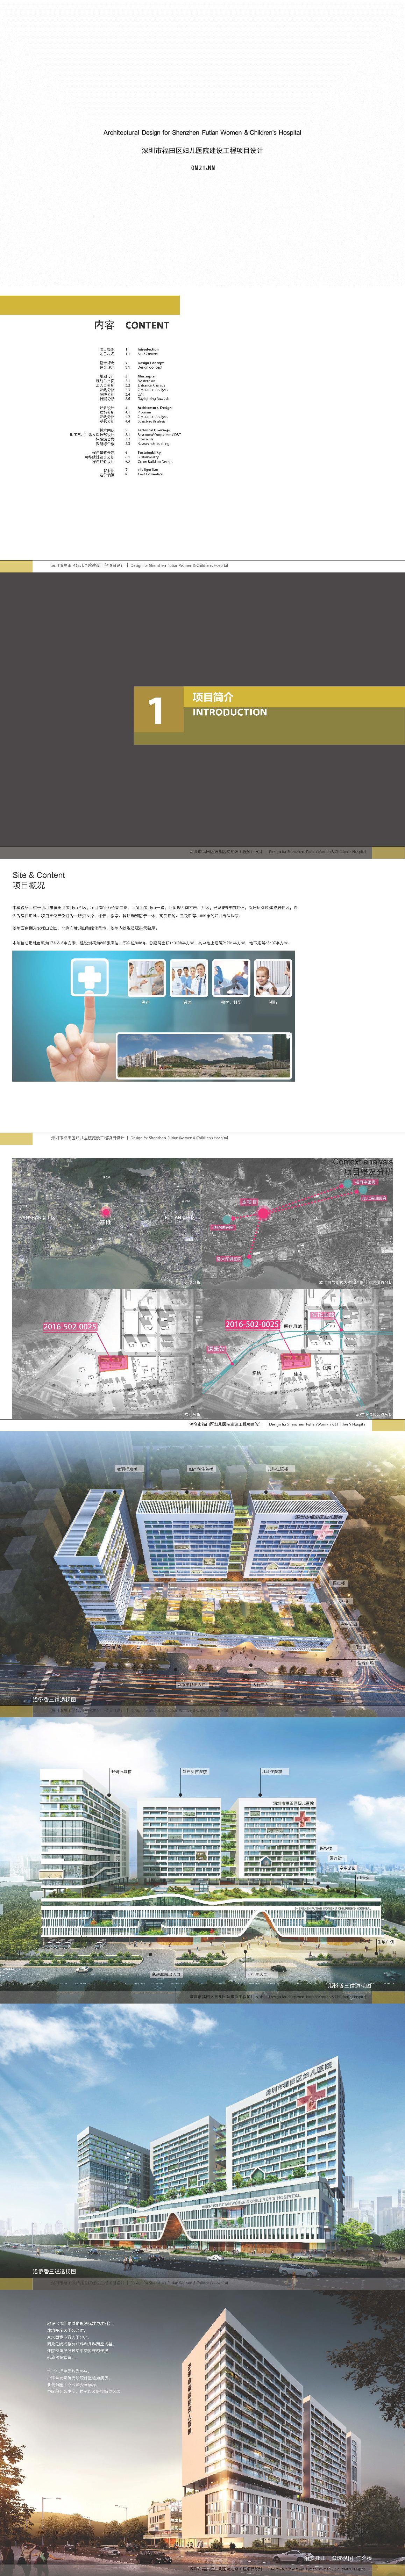Click '2016-502-0025' label on map with teal lines
The width and height of the screenshot is (405, 2576).
pos(252,1324)
